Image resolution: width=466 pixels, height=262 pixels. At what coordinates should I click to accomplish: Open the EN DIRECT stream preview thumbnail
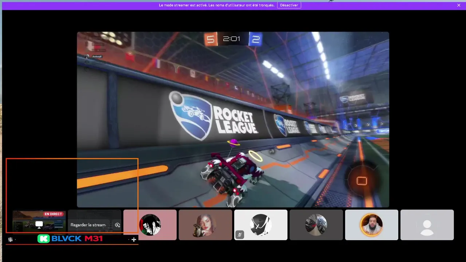[39, 225]
